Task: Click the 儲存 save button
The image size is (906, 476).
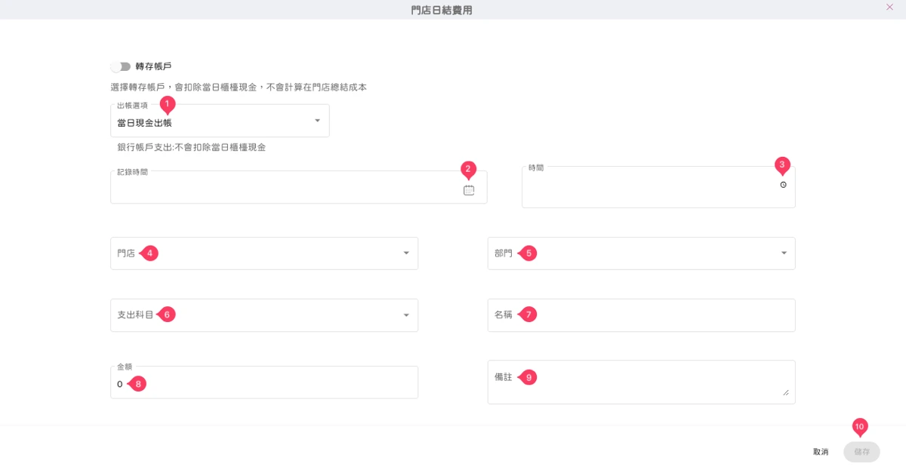Action: click(x=861, y=452)
